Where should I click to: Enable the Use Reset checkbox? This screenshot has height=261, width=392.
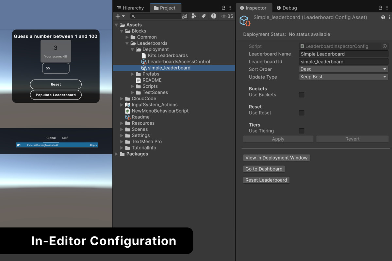point(302,113)
